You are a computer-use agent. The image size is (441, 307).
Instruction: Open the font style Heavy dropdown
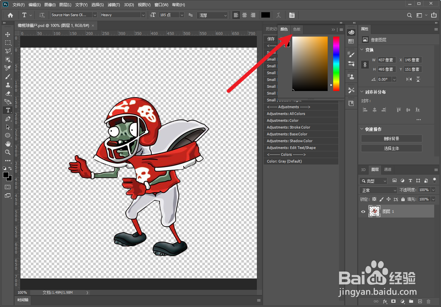[x=143, y=15]
